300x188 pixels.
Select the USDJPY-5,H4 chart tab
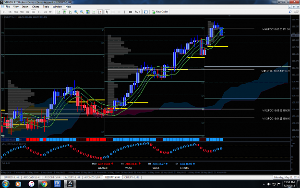point(112,177)
